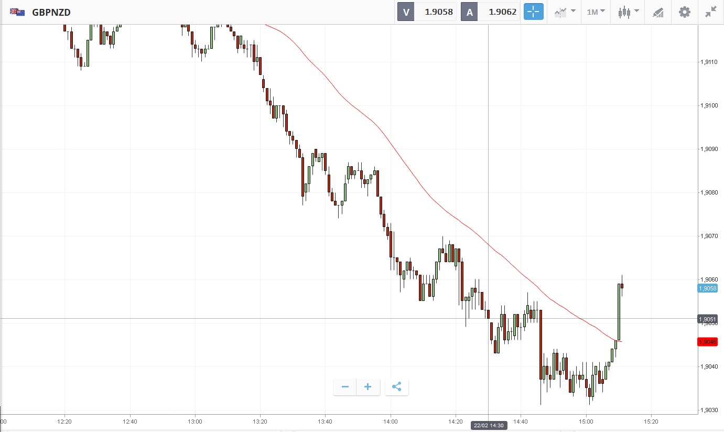Viewport: 724px width, 432px height.
Task: Open the compare chart dropdown
Action: click(565, 12)
